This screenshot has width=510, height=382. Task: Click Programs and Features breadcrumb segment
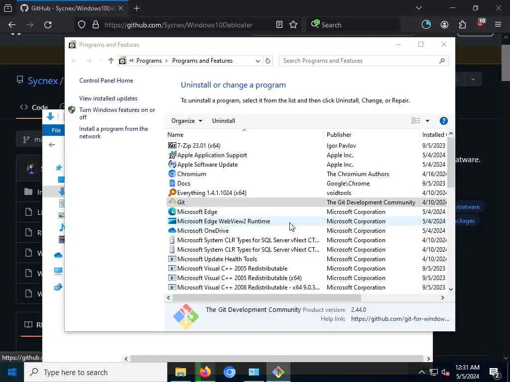[202, 61]
